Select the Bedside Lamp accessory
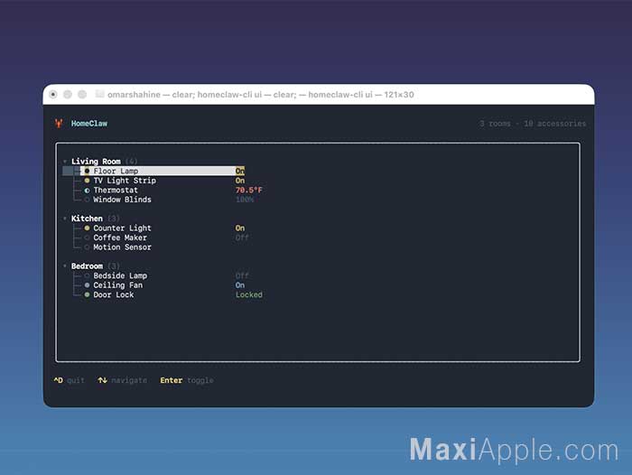632x475 pixels. point(120,275)
